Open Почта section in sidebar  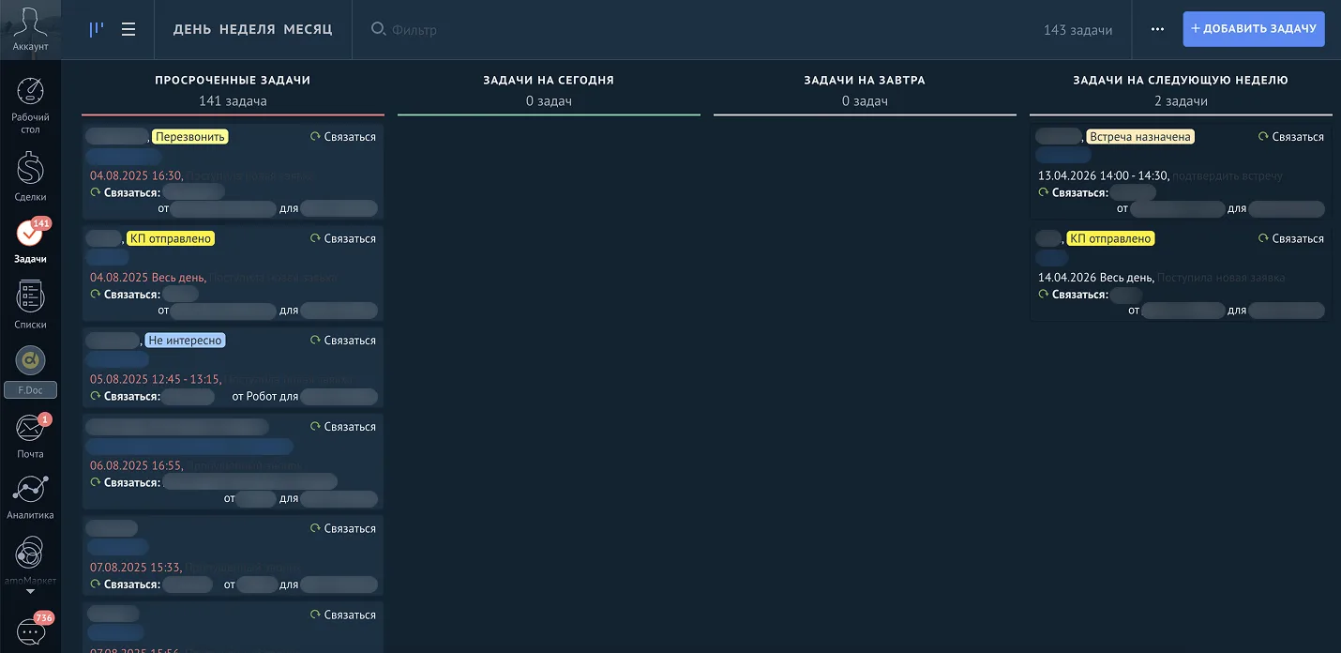pyautogui.click(x=30, y=434)
